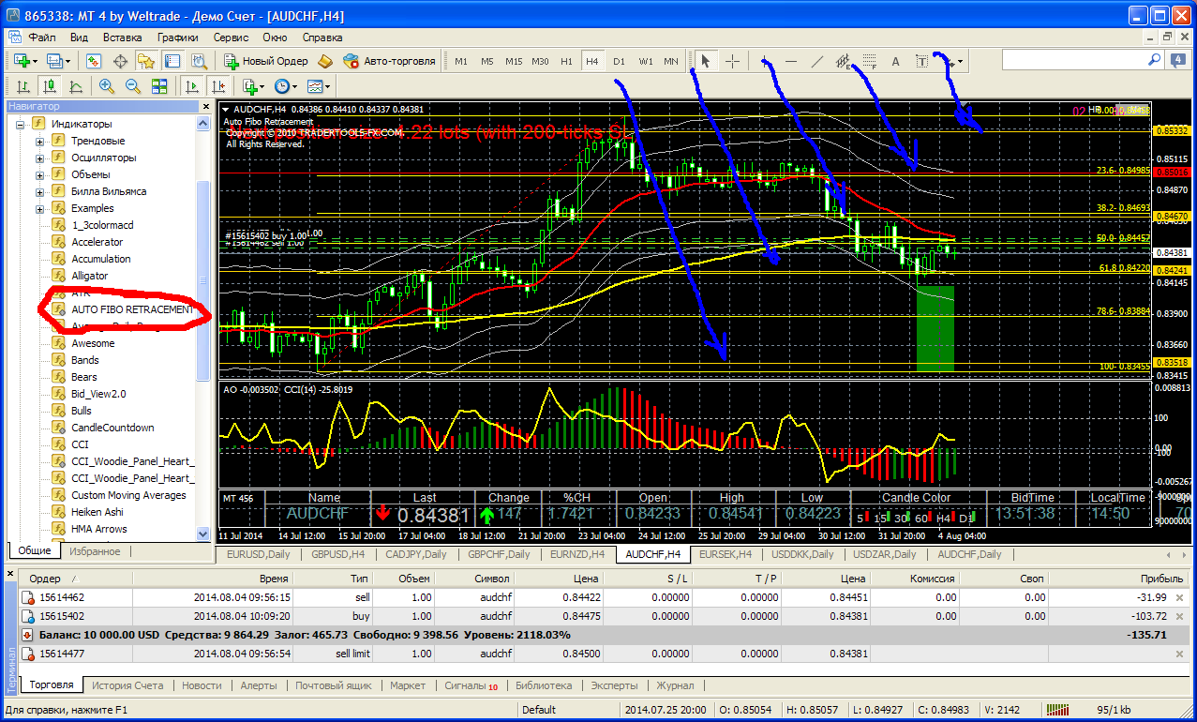Zoom out of the chart

click(x=132, y=86)
